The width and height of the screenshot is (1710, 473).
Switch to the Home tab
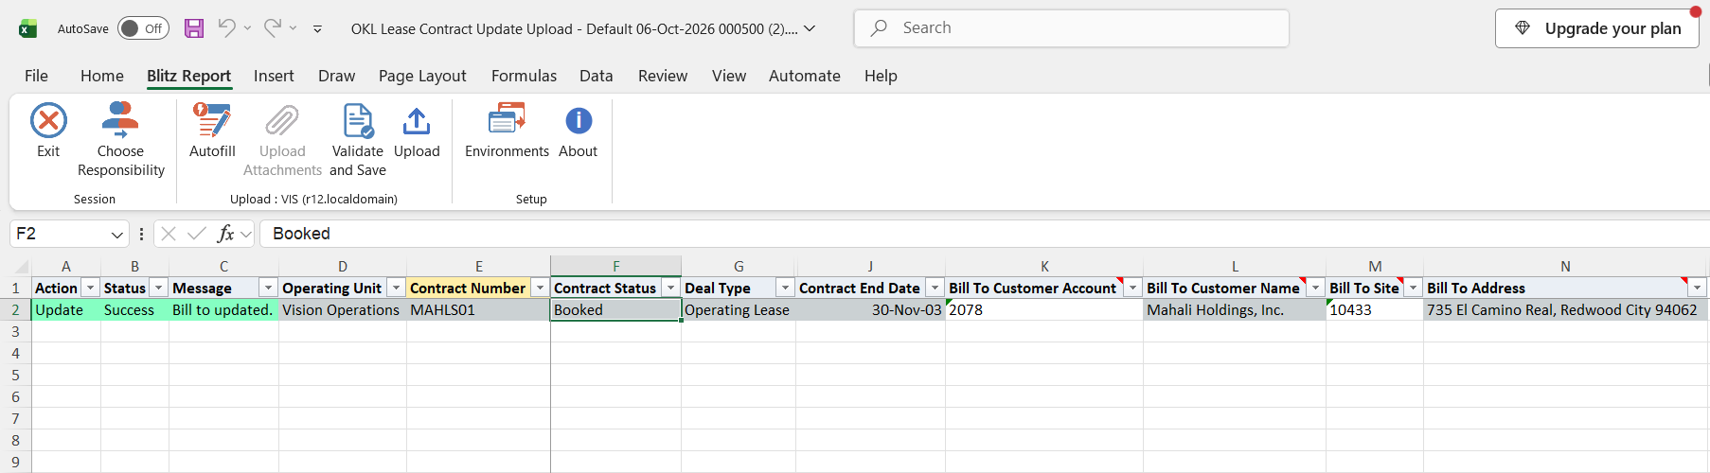pos(102,76)
